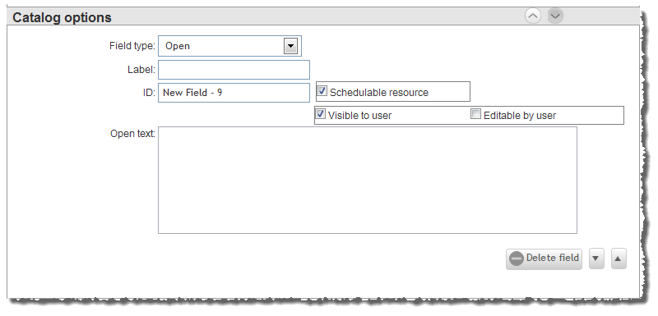Click the Visible to user label text
Image resolution: width=658 pixels, height=316 pixels.
[x=359, y=116]
